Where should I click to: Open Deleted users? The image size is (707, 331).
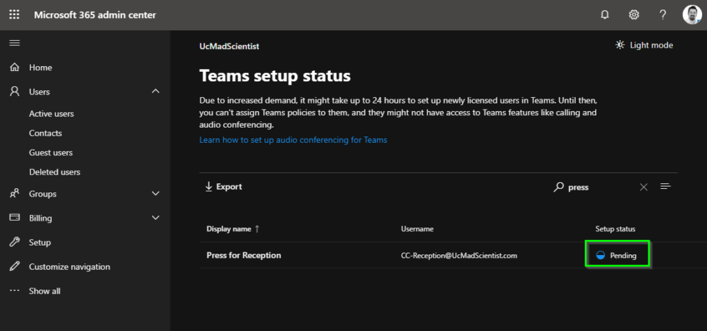pyautogui.click(x=55, y=172)
